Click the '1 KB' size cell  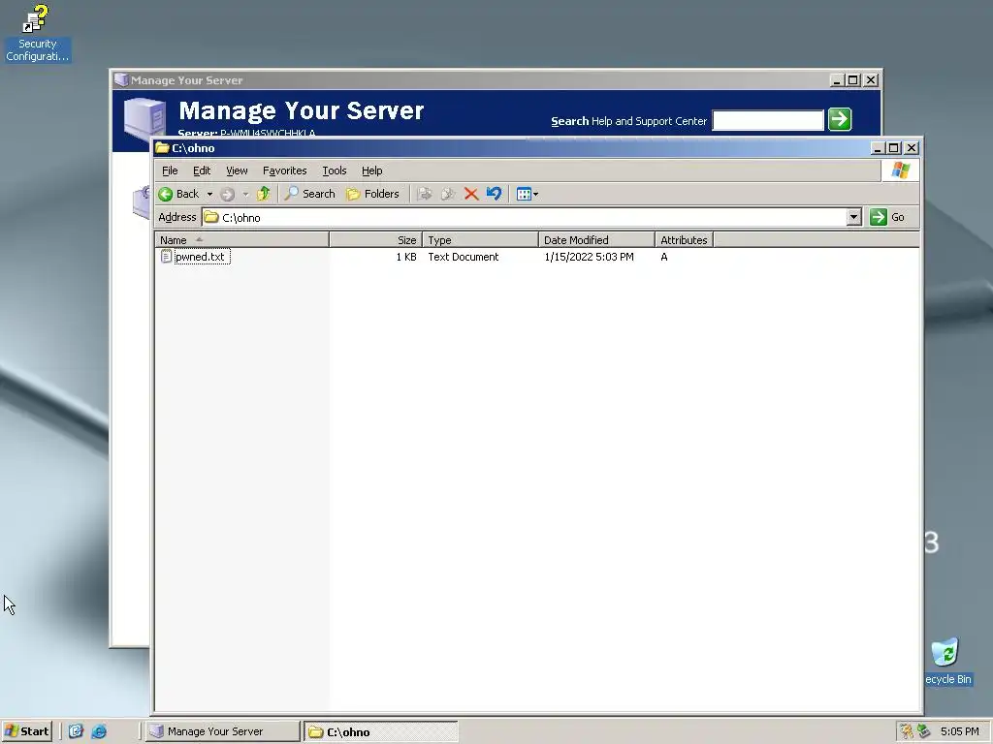(406, 257)
